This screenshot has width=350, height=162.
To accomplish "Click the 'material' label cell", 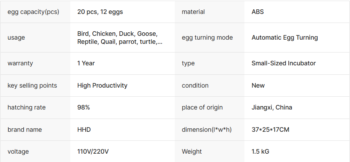I will [x=193, y=12].
